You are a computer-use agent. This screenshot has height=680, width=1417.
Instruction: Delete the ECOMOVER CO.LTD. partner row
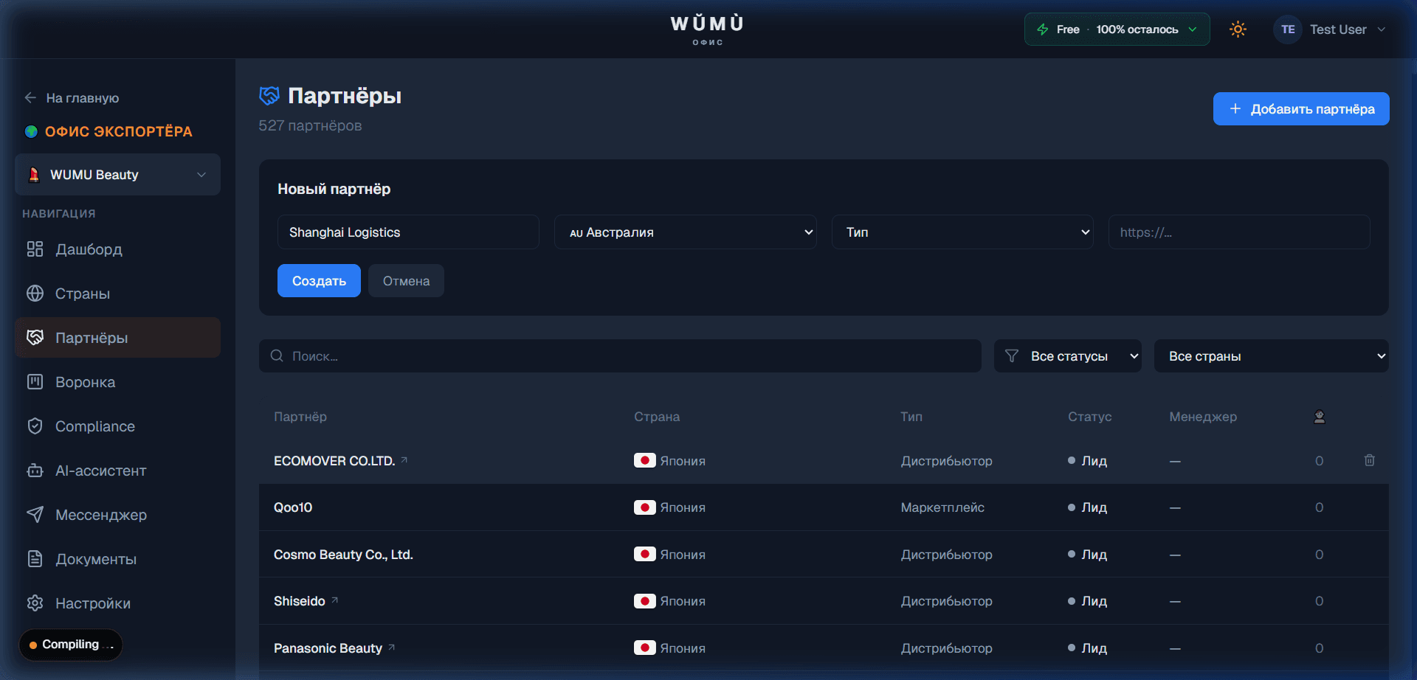(x=1369, y=460)
